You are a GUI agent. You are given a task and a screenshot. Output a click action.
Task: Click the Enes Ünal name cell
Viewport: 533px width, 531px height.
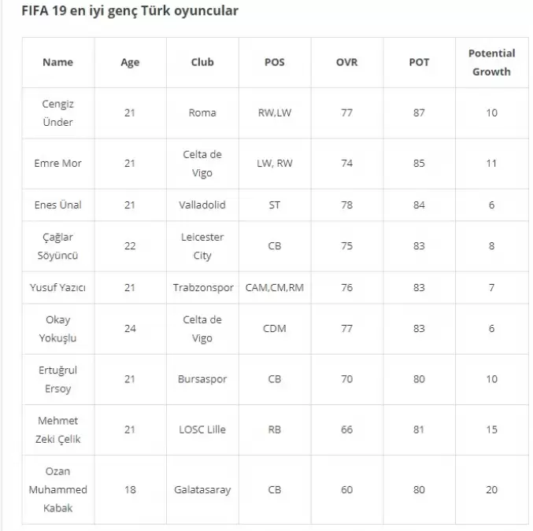pyautogui.click(x=57, y=205)
